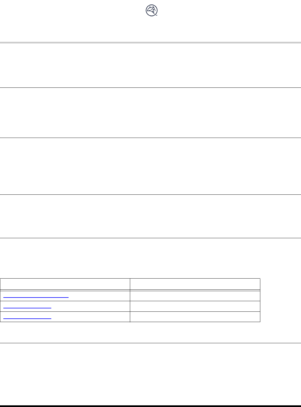This screenshot has height=407, width=301.
Task: Click the third thin black divider line
Action: tap(151, 194)
